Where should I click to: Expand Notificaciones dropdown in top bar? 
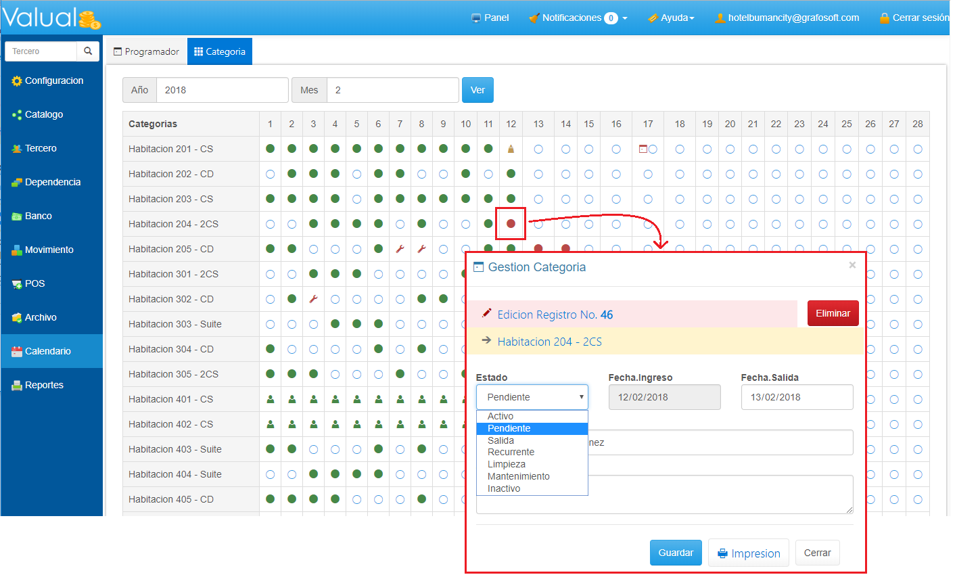click(578, 18)
